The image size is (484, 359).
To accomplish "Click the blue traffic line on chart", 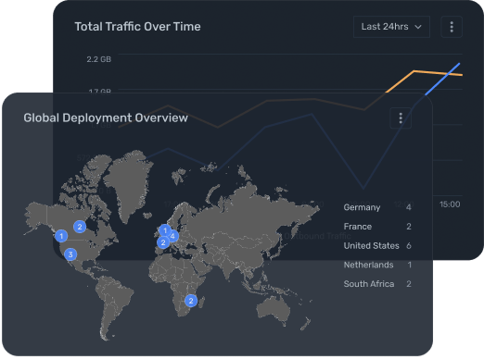I will (442, 79).
